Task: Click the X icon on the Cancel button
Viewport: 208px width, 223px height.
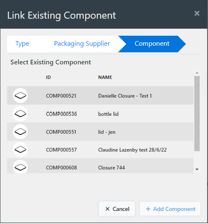Action: (108, 209)
